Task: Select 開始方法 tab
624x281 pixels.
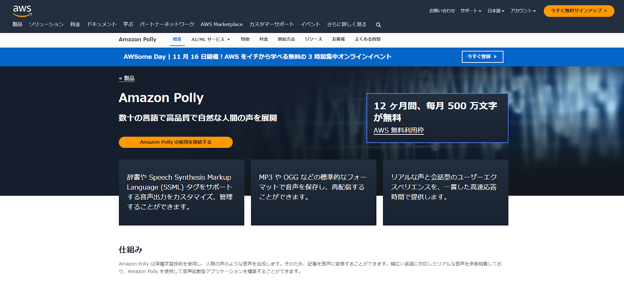Action: pos(287,39)
